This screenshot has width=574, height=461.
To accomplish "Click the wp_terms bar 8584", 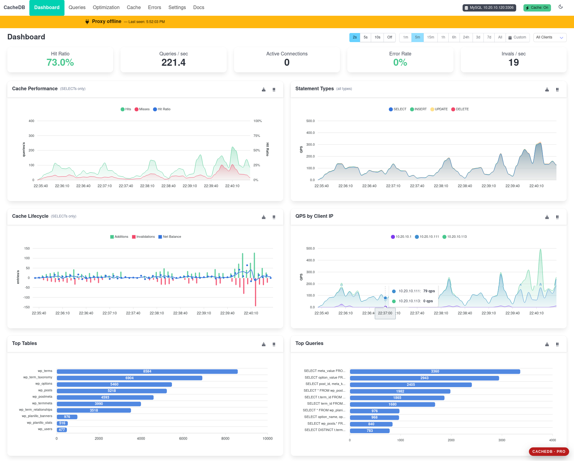I will [x=147, y=371].
